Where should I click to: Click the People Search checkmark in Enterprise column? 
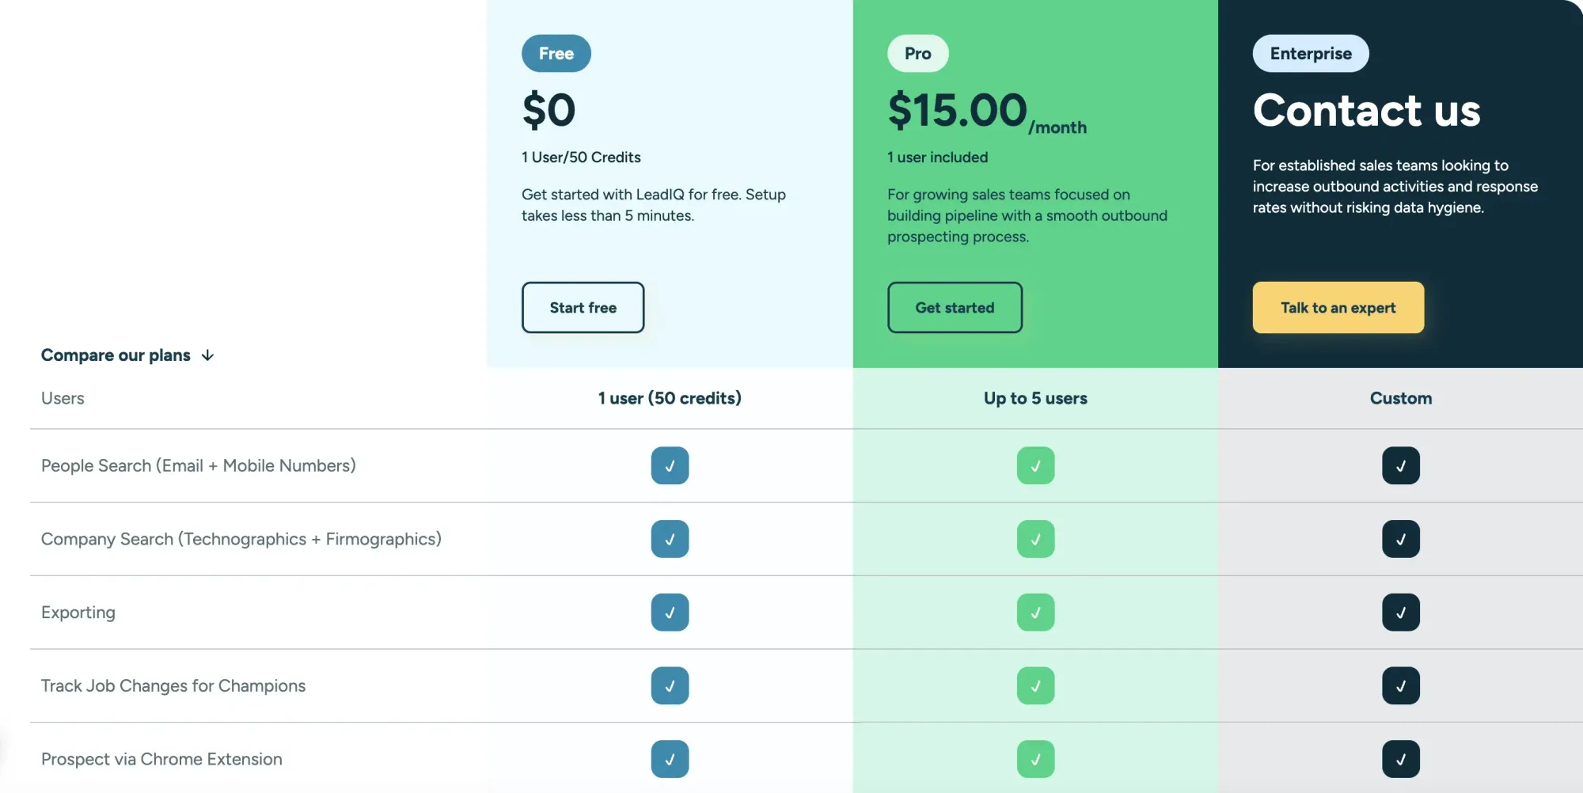coord(1401,465)
